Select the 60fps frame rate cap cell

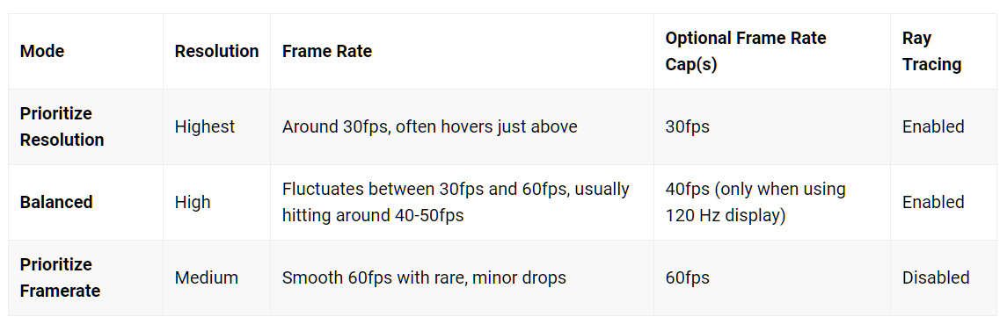pos(687,277)
